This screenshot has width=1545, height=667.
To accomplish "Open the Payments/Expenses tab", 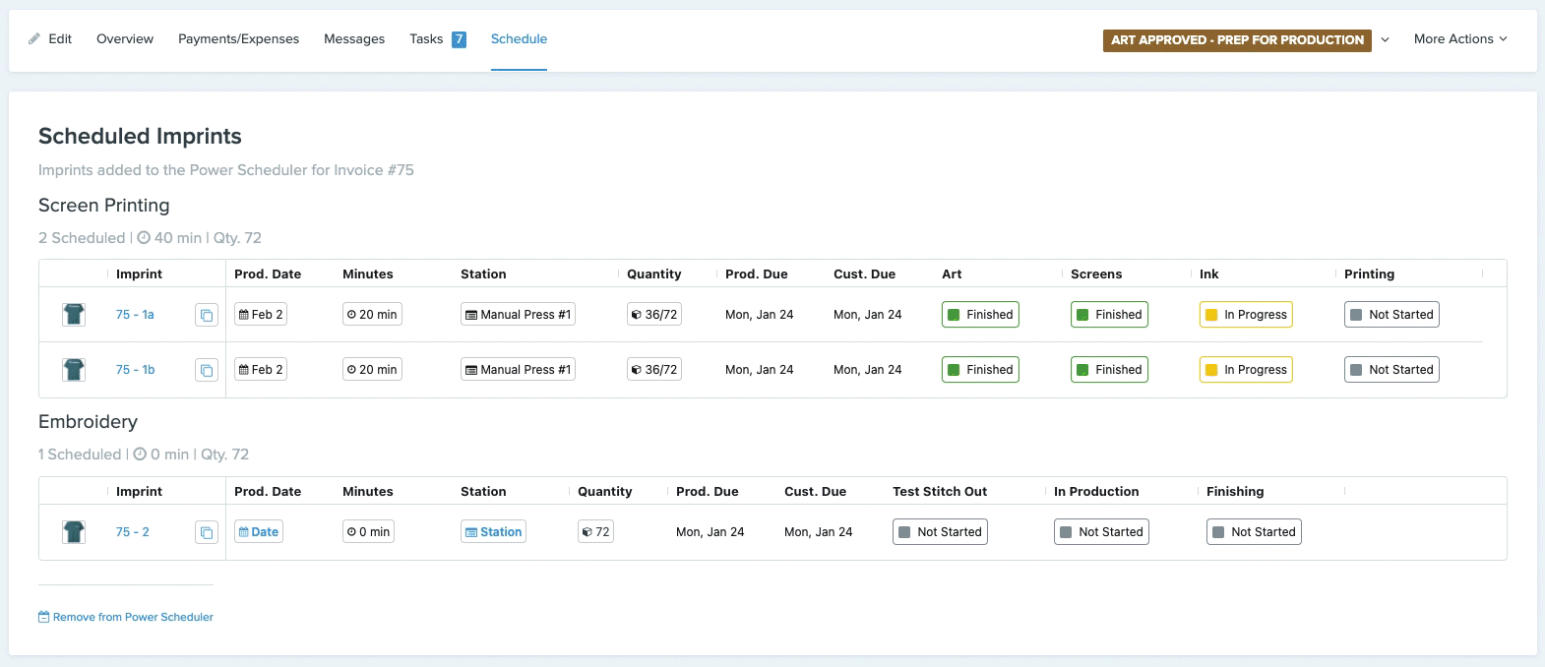I will 238,39.
